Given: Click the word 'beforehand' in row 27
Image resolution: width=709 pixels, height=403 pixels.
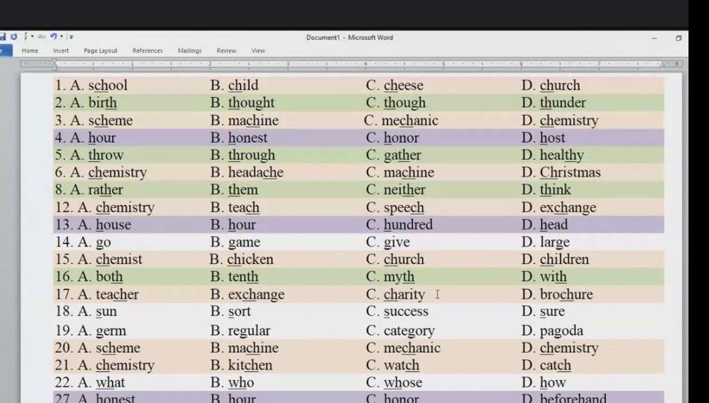Looking at the screenshot, I should (x=573, y=398).
